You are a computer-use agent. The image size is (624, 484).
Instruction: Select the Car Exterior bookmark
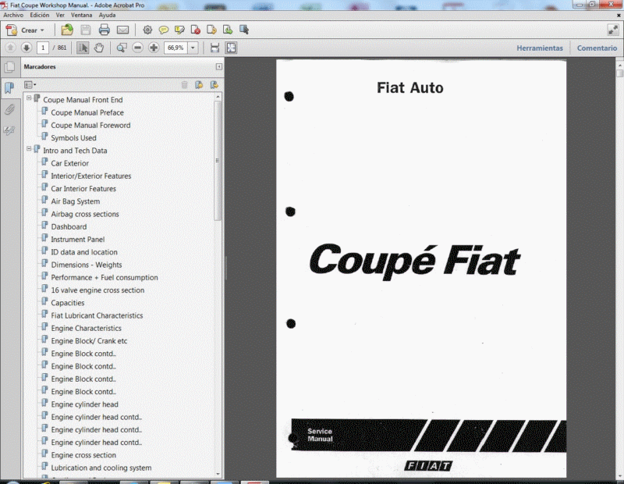point(69,163)
